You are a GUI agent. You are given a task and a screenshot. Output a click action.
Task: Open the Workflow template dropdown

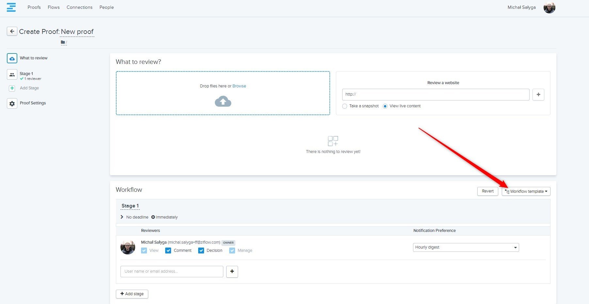click(526, 191)
